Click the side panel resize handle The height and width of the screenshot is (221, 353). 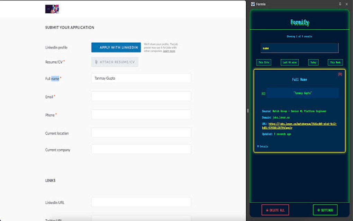[248, 110]
